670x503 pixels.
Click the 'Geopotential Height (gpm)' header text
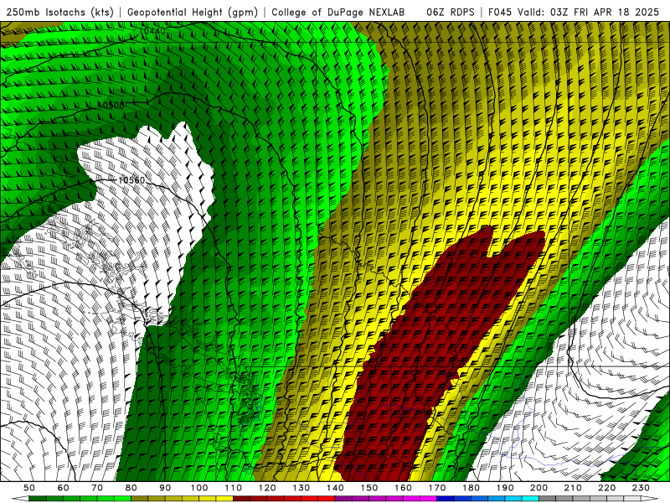193,12
